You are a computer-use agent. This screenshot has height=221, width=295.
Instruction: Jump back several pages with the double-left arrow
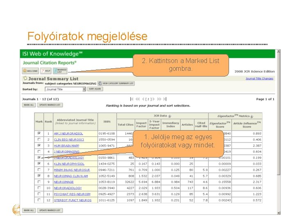point(138,99)
